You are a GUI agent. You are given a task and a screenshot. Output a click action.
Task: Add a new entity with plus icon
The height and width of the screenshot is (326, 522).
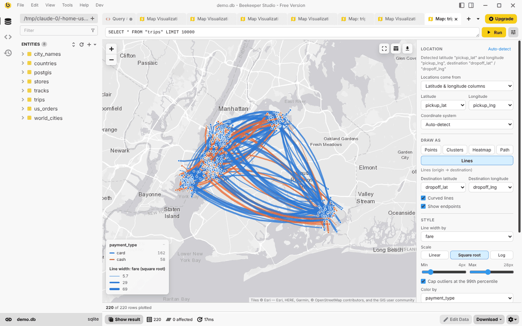point(89,44)
